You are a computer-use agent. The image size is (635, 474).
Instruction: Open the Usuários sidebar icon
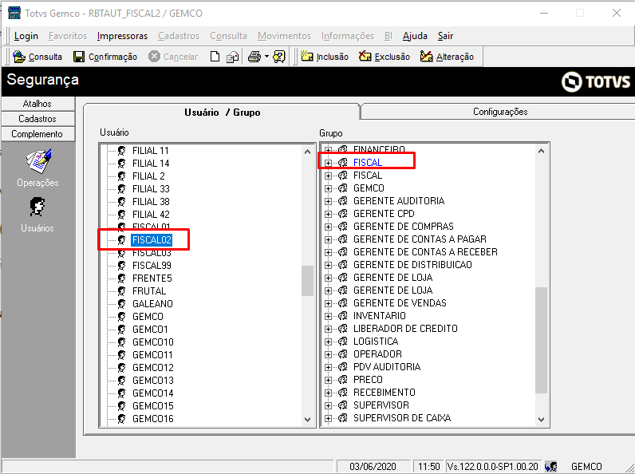[x=37, y=215]
